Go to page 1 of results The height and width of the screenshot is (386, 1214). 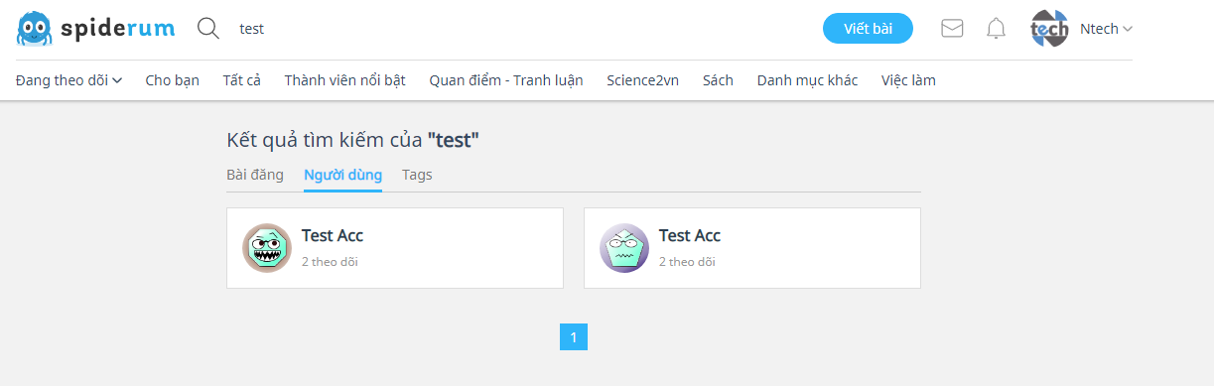574,336
